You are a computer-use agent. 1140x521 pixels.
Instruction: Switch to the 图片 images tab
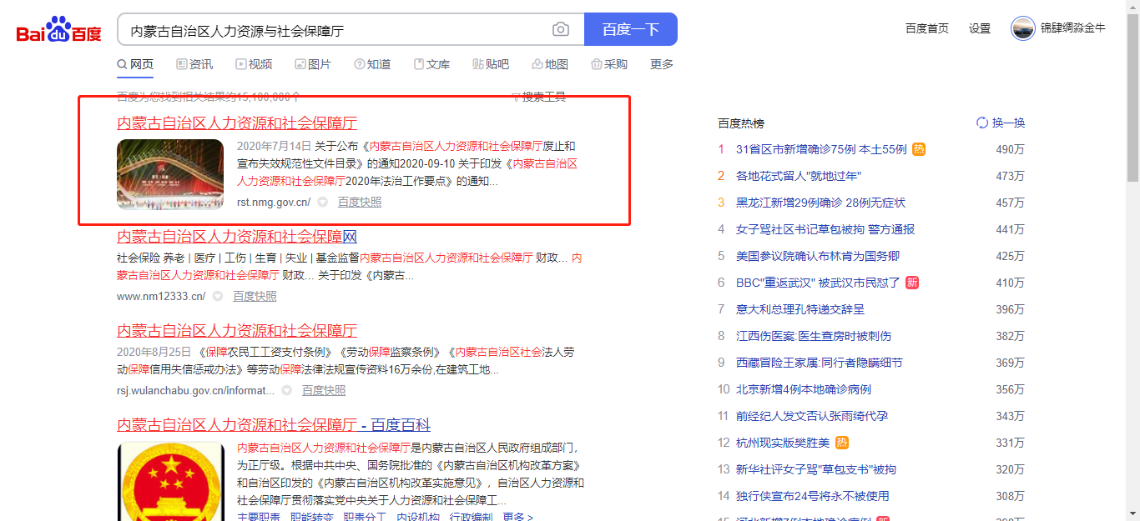point(313,64)
